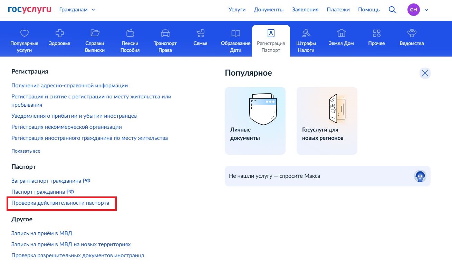Close the Популярное panel with the X
Viewport: 452px width, 270px height.
click(x=425, y=73)
